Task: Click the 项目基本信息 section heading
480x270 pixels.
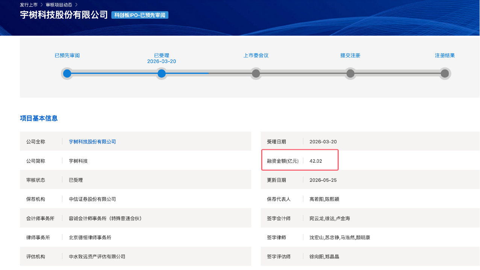Action: [39, 118]
